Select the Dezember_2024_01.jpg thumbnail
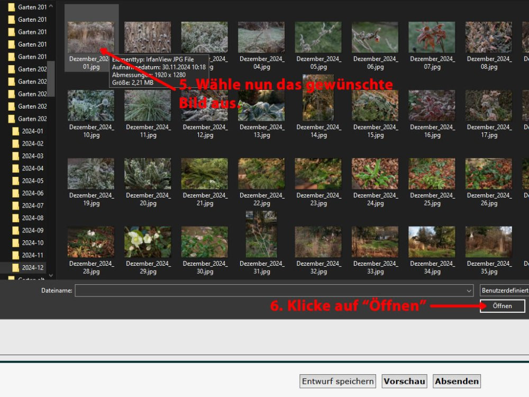 point(90,38)
